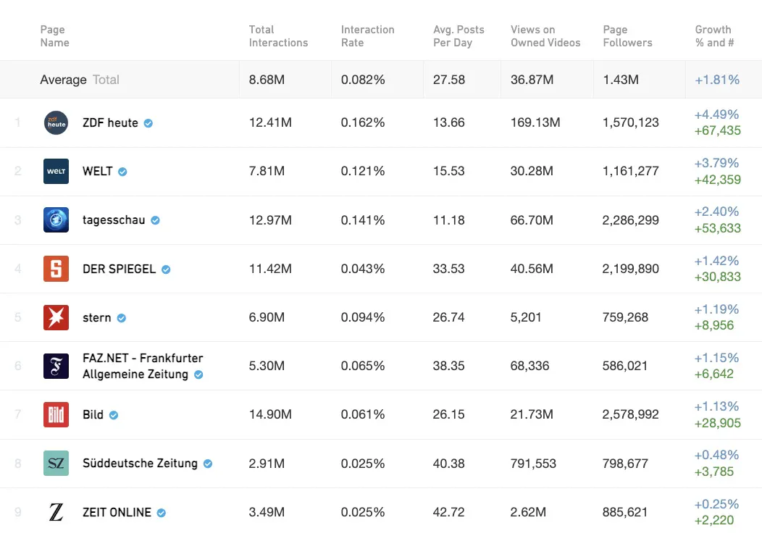
Task: Sort by Growth % and # header
Action: tap(714, 36)
